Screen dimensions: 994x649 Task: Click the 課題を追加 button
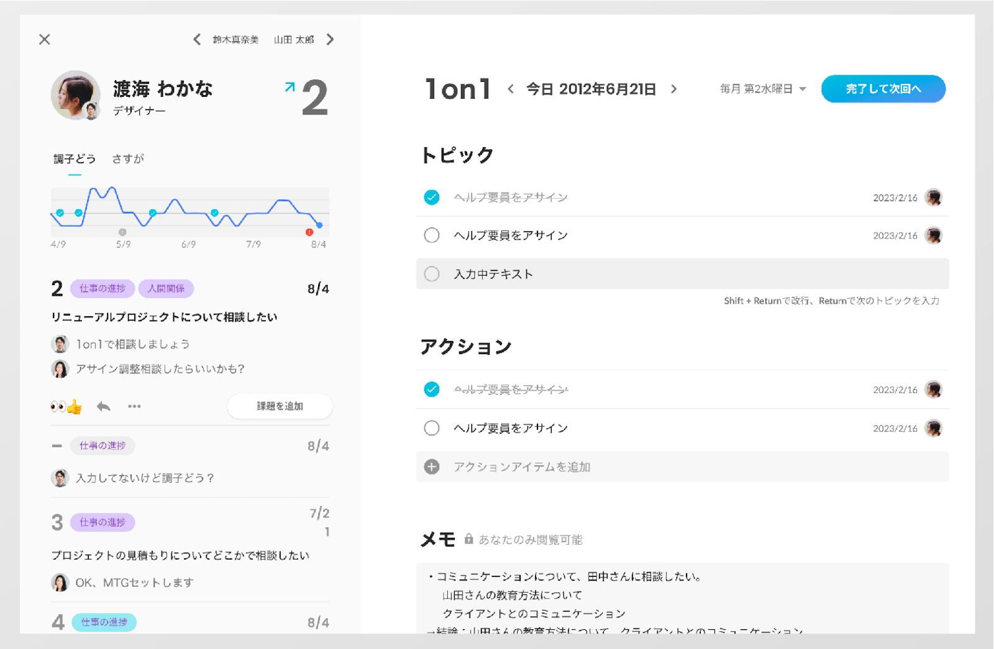click(x=280, y=406)
